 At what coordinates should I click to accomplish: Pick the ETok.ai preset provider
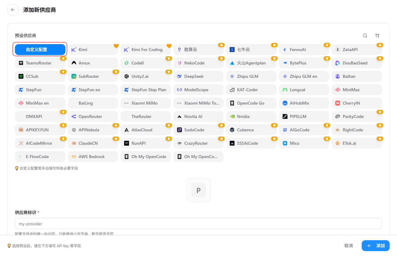[x=357, y=143]
